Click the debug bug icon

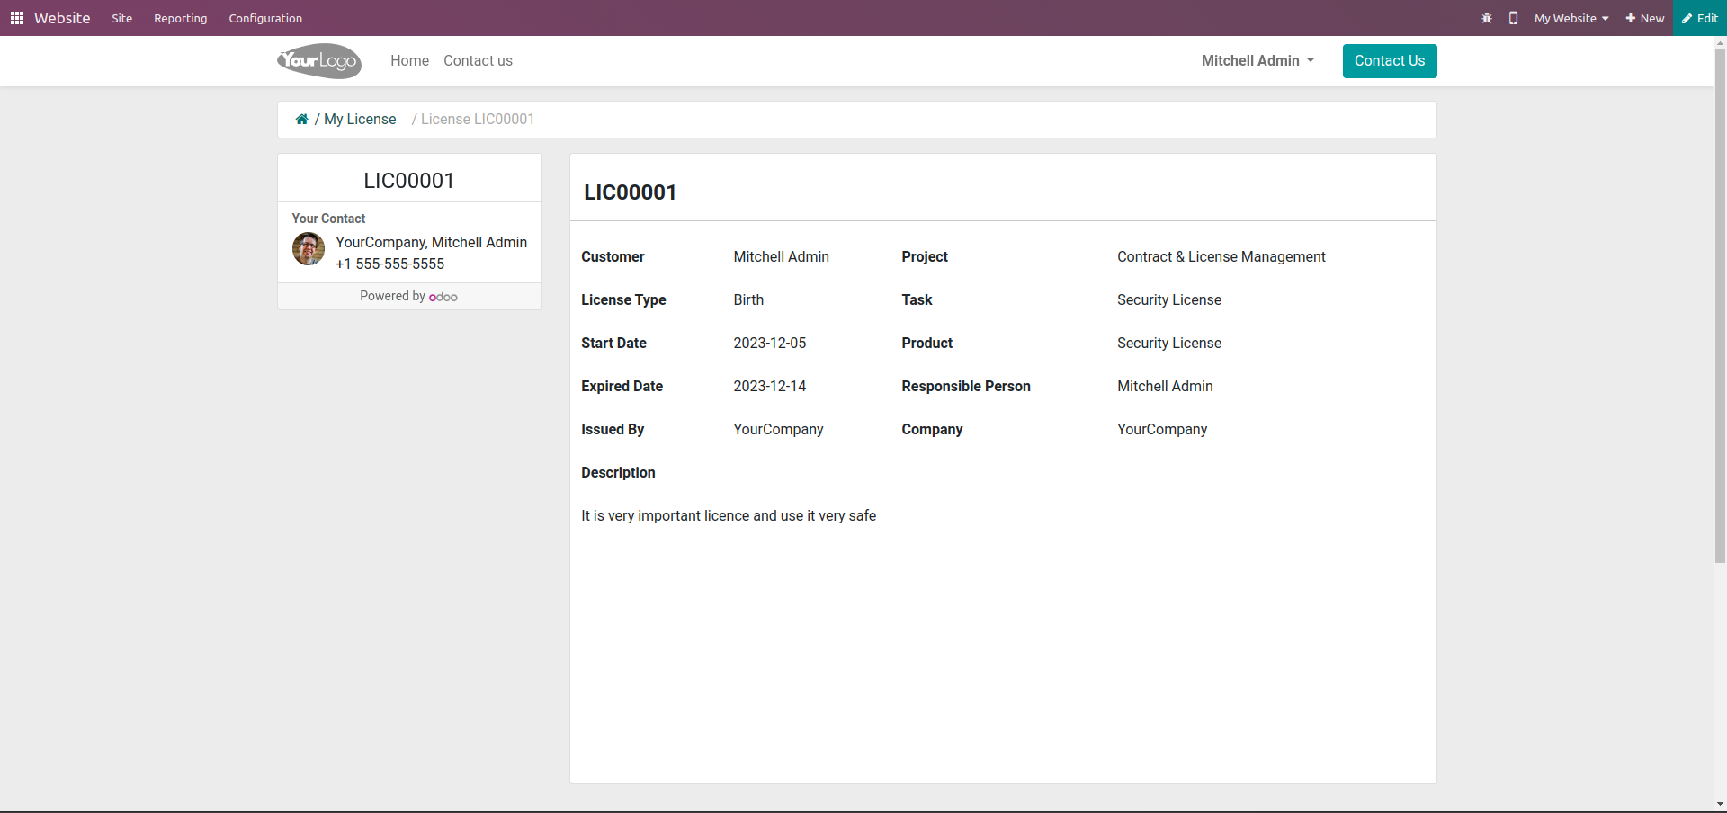point(1487,18)
